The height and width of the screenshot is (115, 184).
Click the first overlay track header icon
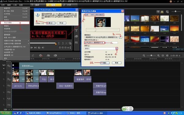[x=9, y=73]
